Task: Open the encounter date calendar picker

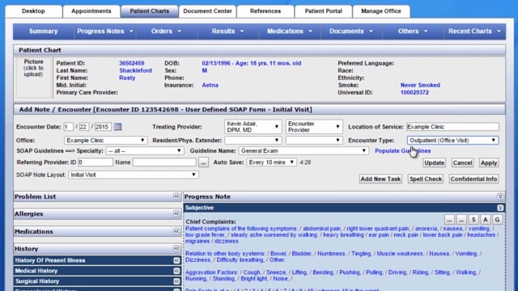Action: tap(117, 127)
